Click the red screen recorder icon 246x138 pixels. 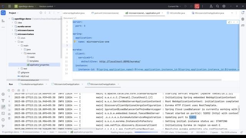[x=197, y=6]
